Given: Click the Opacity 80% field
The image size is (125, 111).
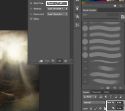Looking at the screenshot, I should pyautogui.click(x=119, y=103).
